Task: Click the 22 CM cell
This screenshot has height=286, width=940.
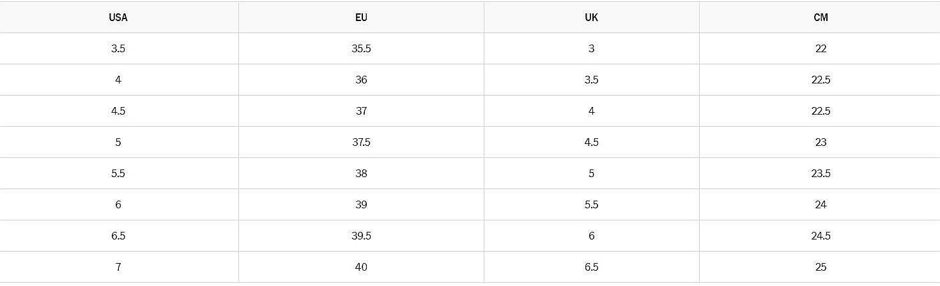Action: pos(821,49)
